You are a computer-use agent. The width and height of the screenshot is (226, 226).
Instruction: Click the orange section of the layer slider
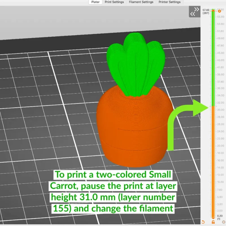[x=213, y=161]
